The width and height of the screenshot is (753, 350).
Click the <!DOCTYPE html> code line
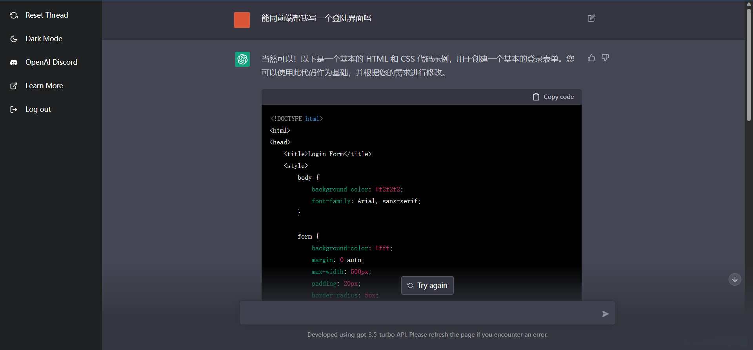click(296, 119)
